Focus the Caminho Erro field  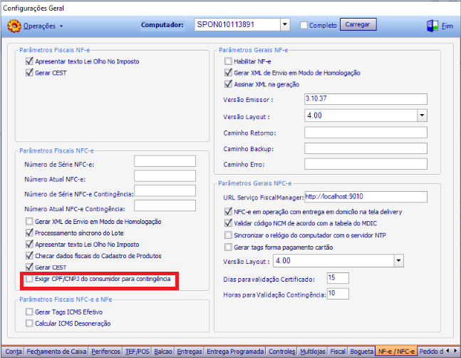pyautogui.click(x=366, y=164)
